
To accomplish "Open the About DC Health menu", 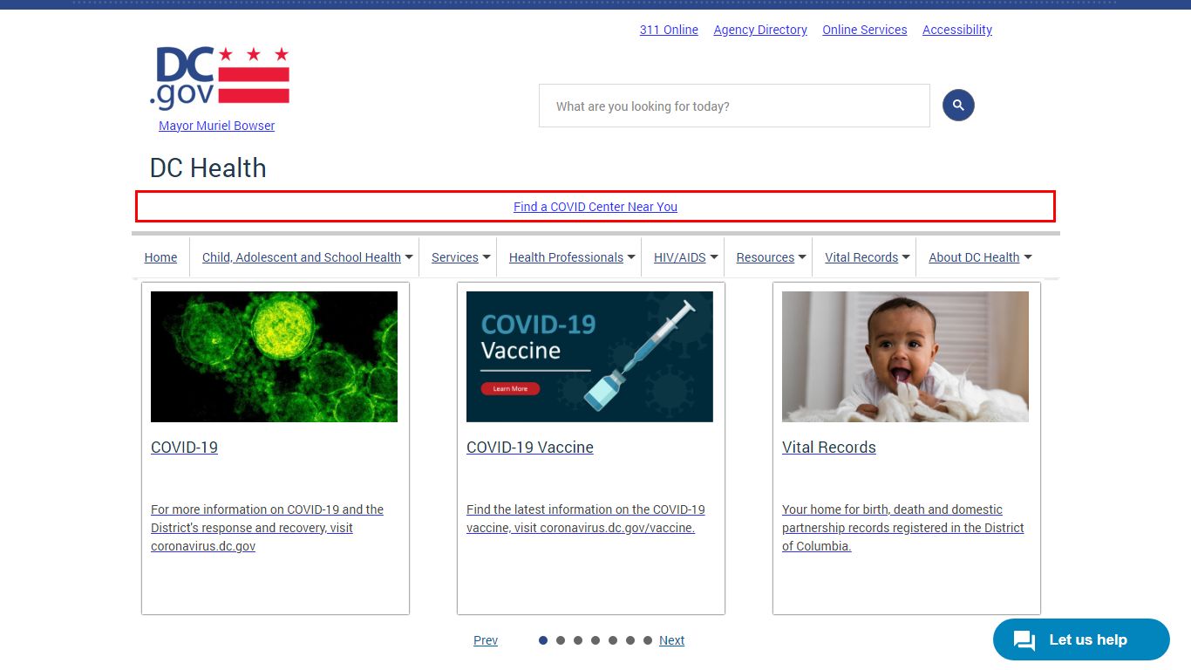I will click(x=974, y=257).
